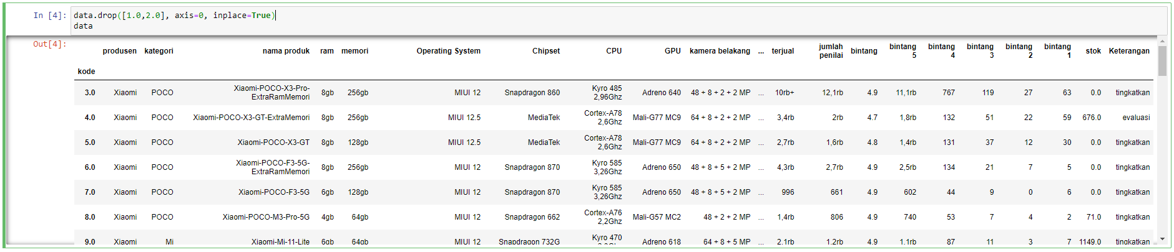Click the code input cell with data.drop

618,21
